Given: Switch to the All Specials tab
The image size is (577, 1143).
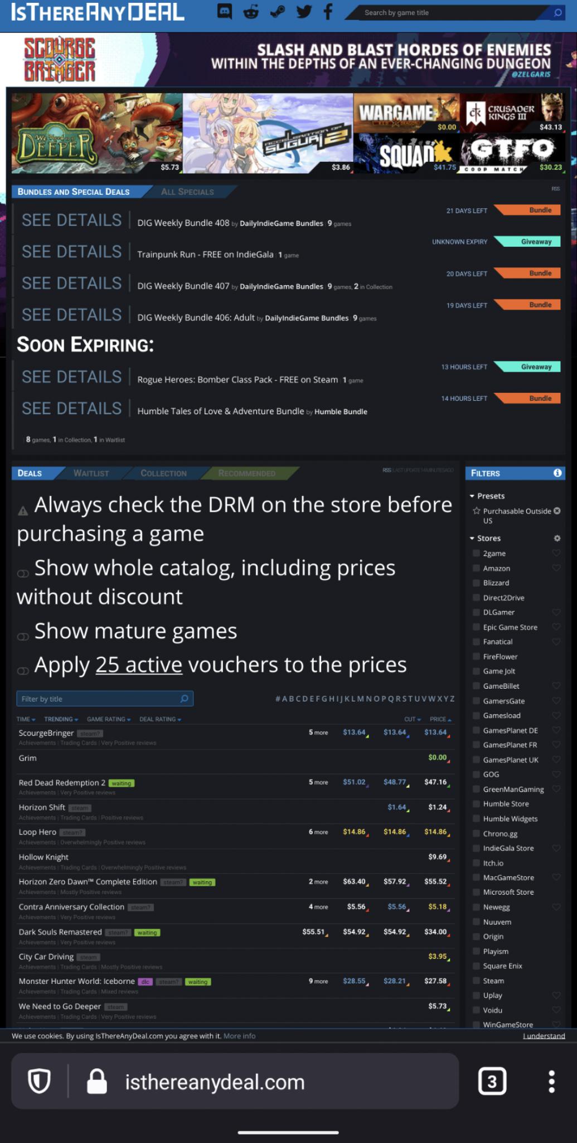Looking at the screenshot, I should pyautogui.click(x=187, y=191).
